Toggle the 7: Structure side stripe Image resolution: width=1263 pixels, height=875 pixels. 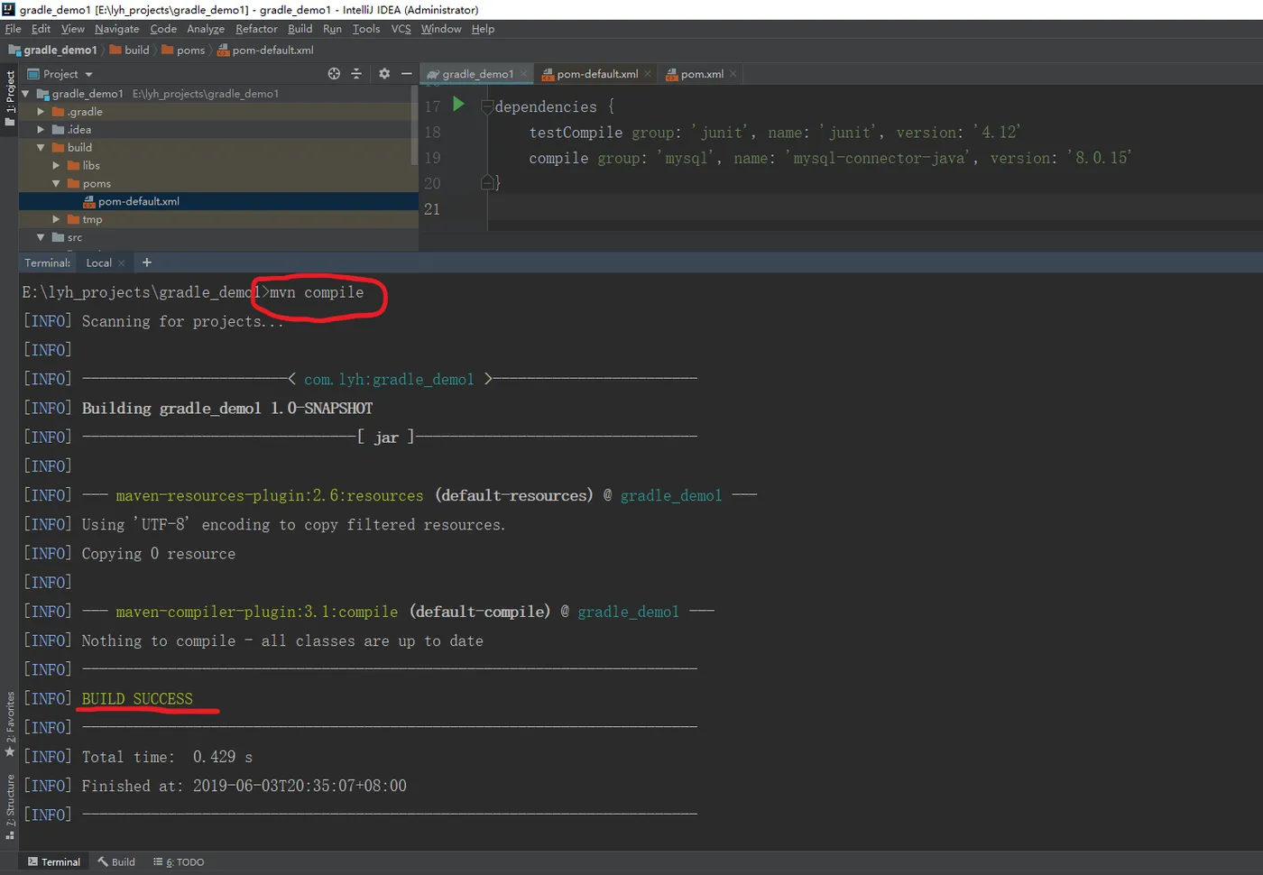click(x=9, y=806)
